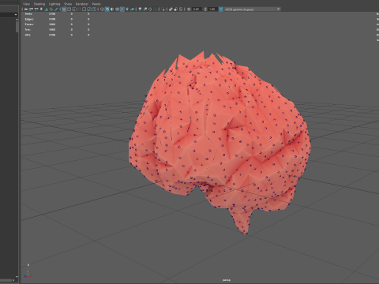Select the Grease Pencil tool icon
Viewport: 379px width, 284px height.
[x=56, y=9]
